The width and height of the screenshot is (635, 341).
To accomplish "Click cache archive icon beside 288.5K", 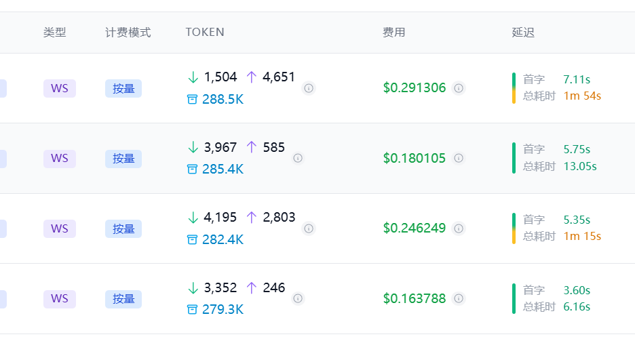I will 192,99.
